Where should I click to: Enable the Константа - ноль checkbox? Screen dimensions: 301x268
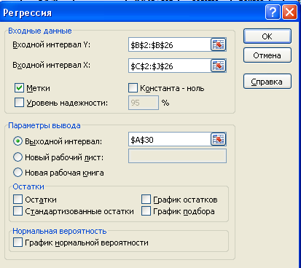(x=133, y=88)
